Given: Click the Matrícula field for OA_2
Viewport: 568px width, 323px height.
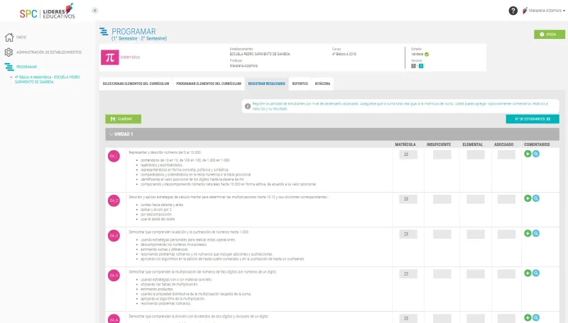Looking at the screenshot, I should point(408,199).
